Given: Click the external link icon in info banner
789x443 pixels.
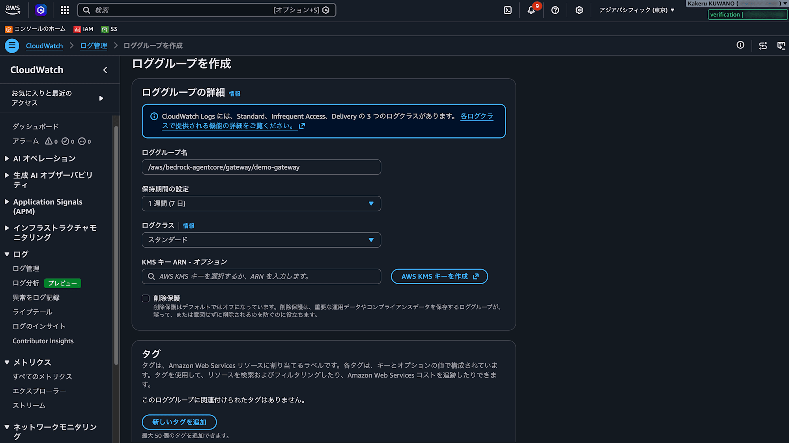Looking at the screenshot, I should pos(302,126).
